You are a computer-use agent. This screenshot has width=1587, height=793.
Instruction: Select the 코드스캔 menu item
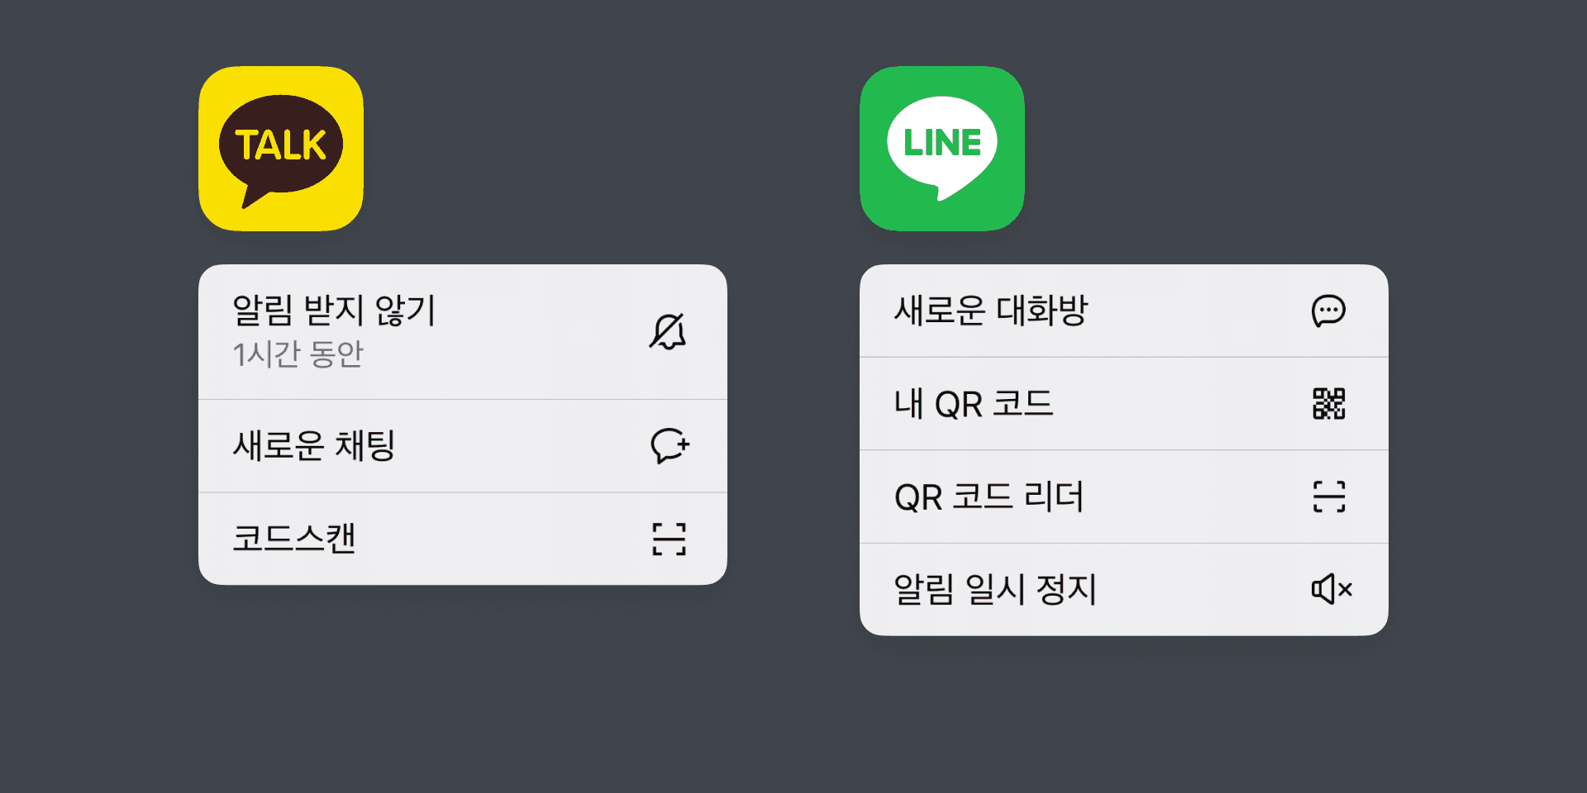coord(463,539)
